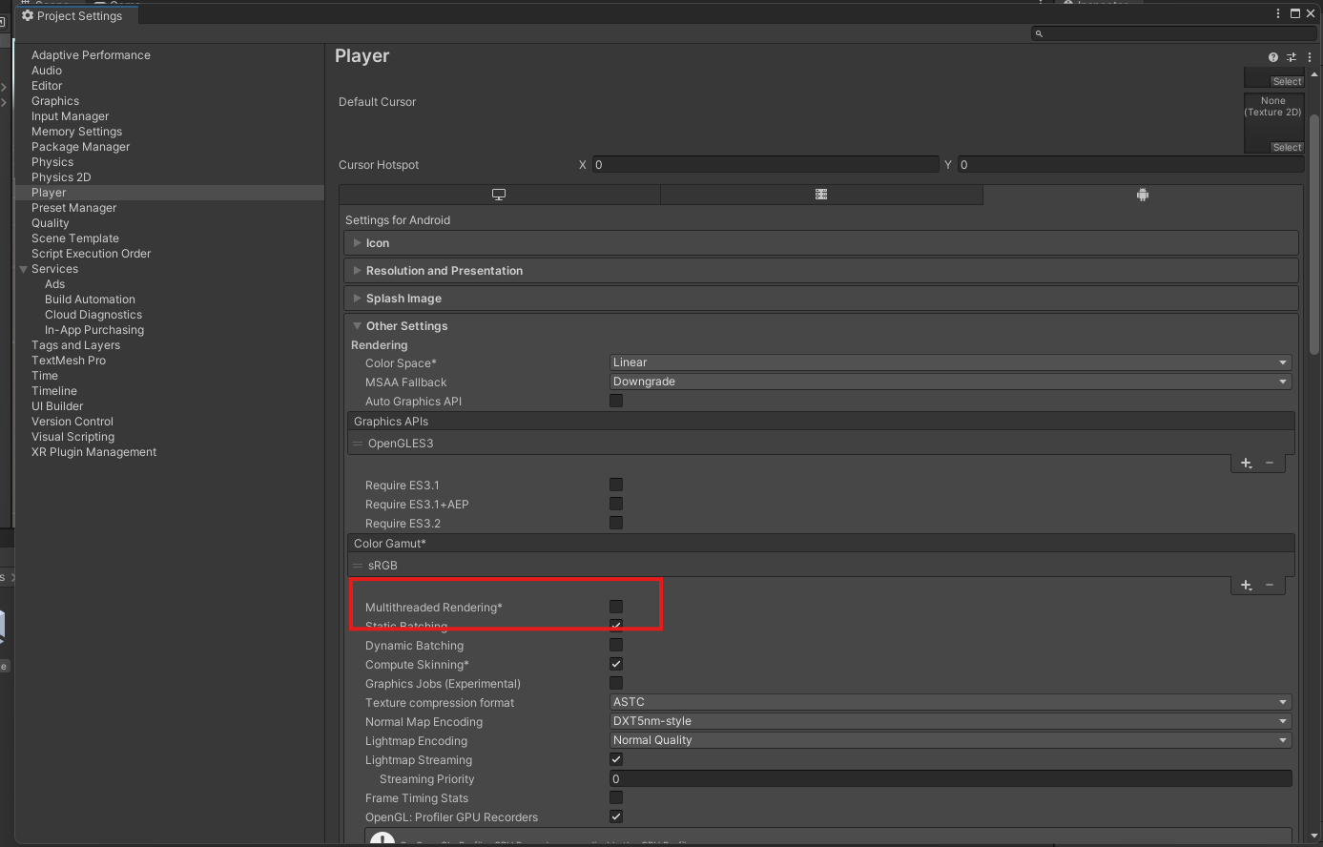Image resolution: width=1323 pixels, height=847 pixels.
Task: Remove the color gamut using the minus icon
Action: (1270, 585)
